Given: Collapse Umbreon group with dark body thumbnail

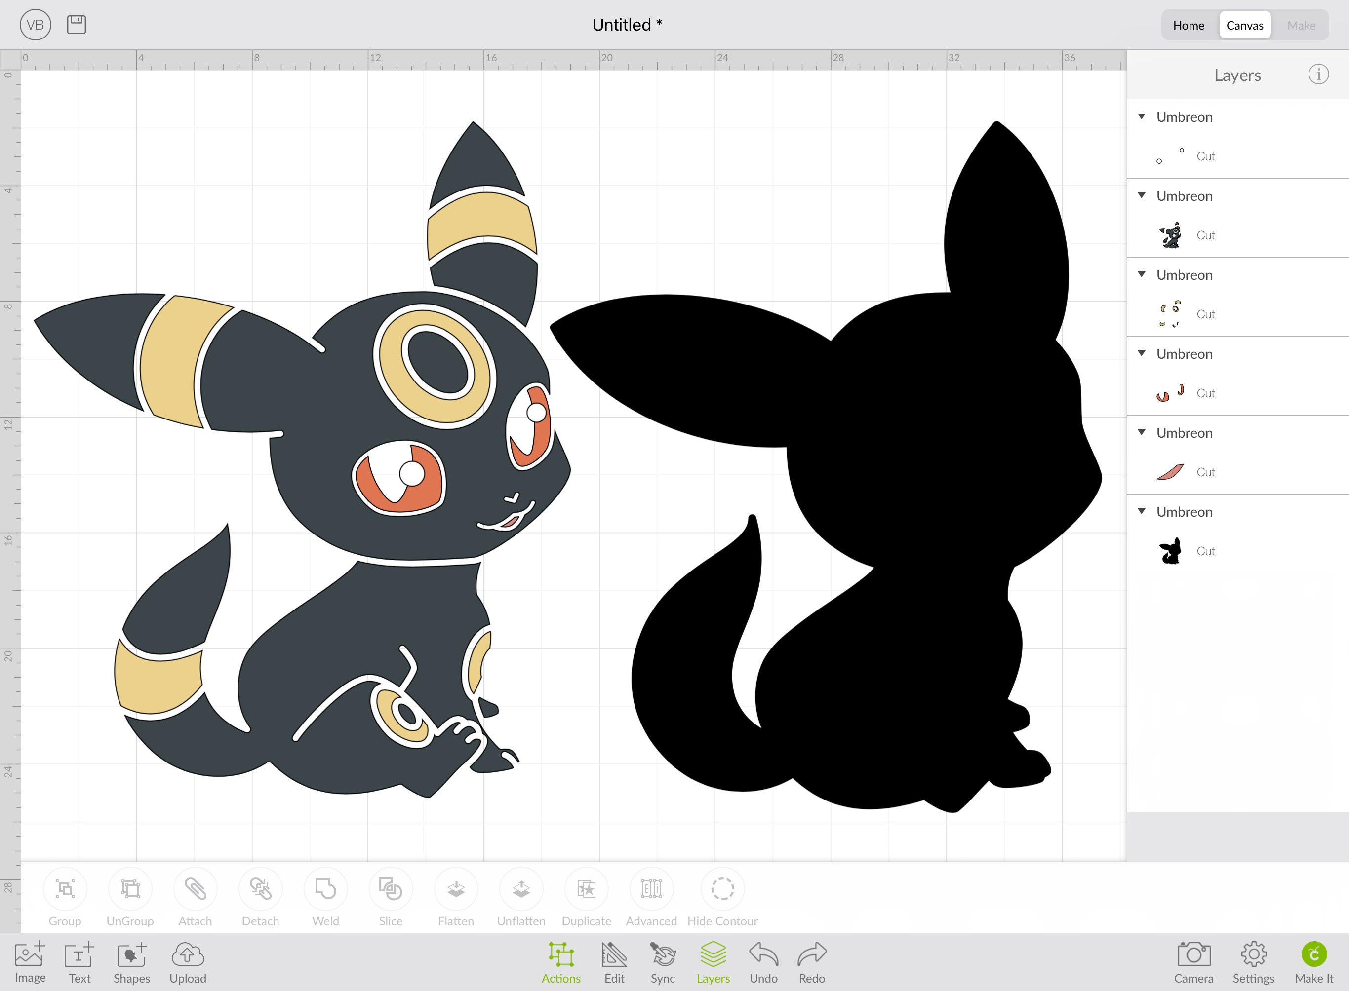Looking at the screenshot, I should point(1142,195).
